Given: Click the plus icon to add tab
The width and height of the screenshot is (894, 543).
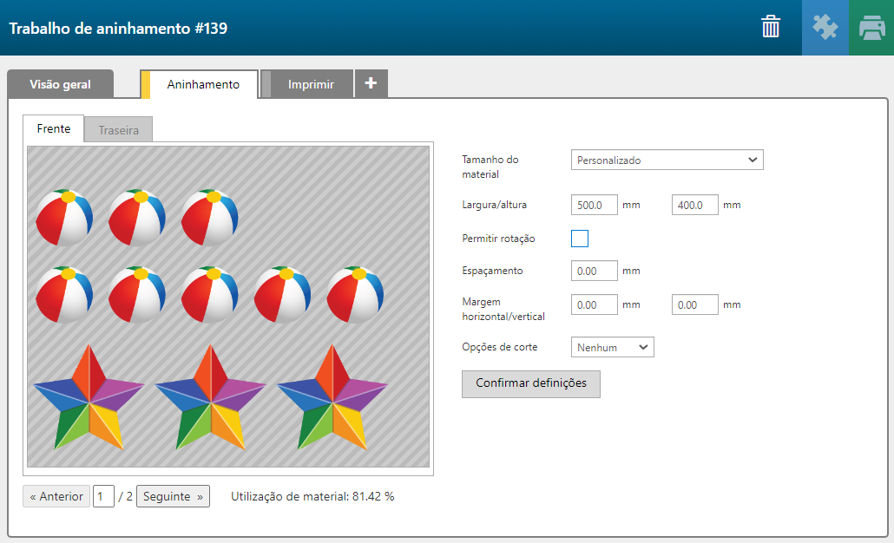Looking at the screenshot, I should point(371,83).
